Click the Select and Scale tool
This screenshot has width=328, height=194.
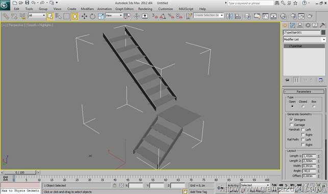click(100, 16)
